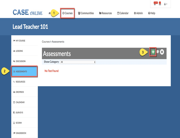The image size is (180, 138).
Task: Click the CASE Online logo
Action: pos(28,13)
